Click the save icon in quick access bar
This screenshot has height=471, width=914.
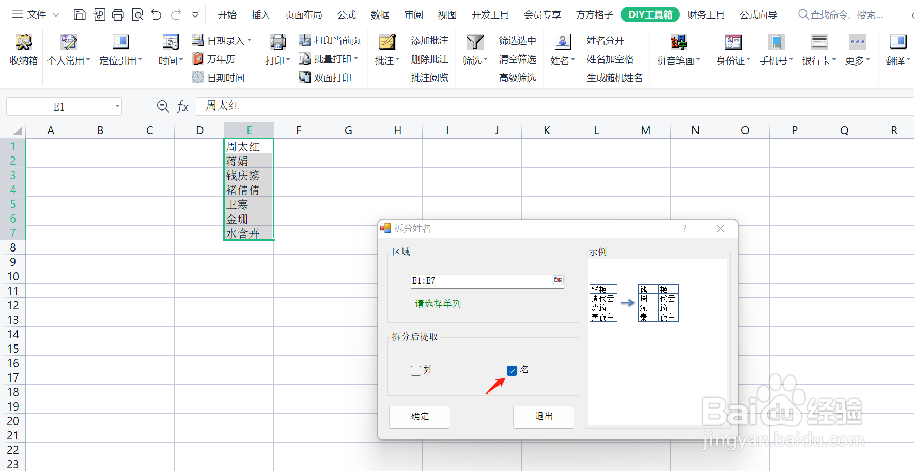pos(80,14)
